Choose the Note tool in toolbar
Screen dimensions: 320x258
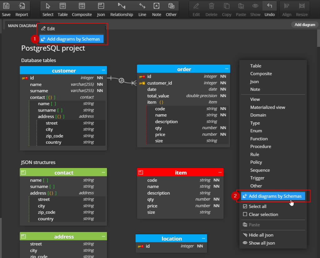click(157, 9)
